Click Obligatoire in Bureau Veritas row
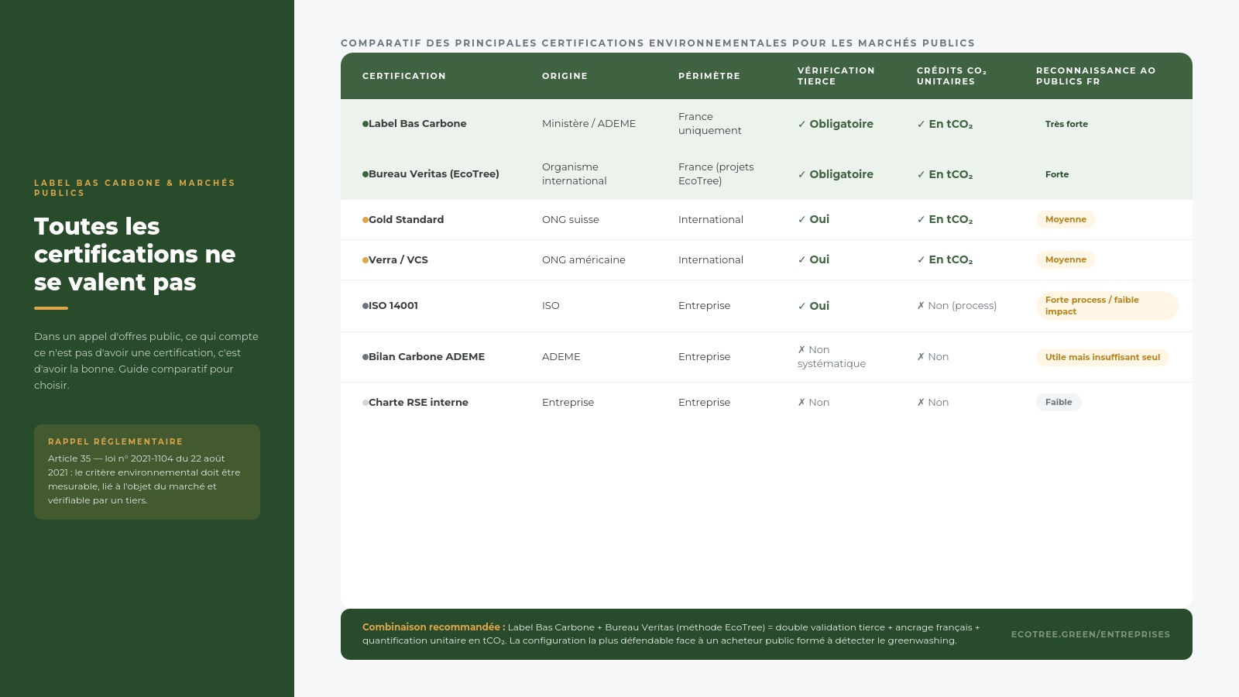This screenshot has width=1239, height=697. [x=836, y=174]
